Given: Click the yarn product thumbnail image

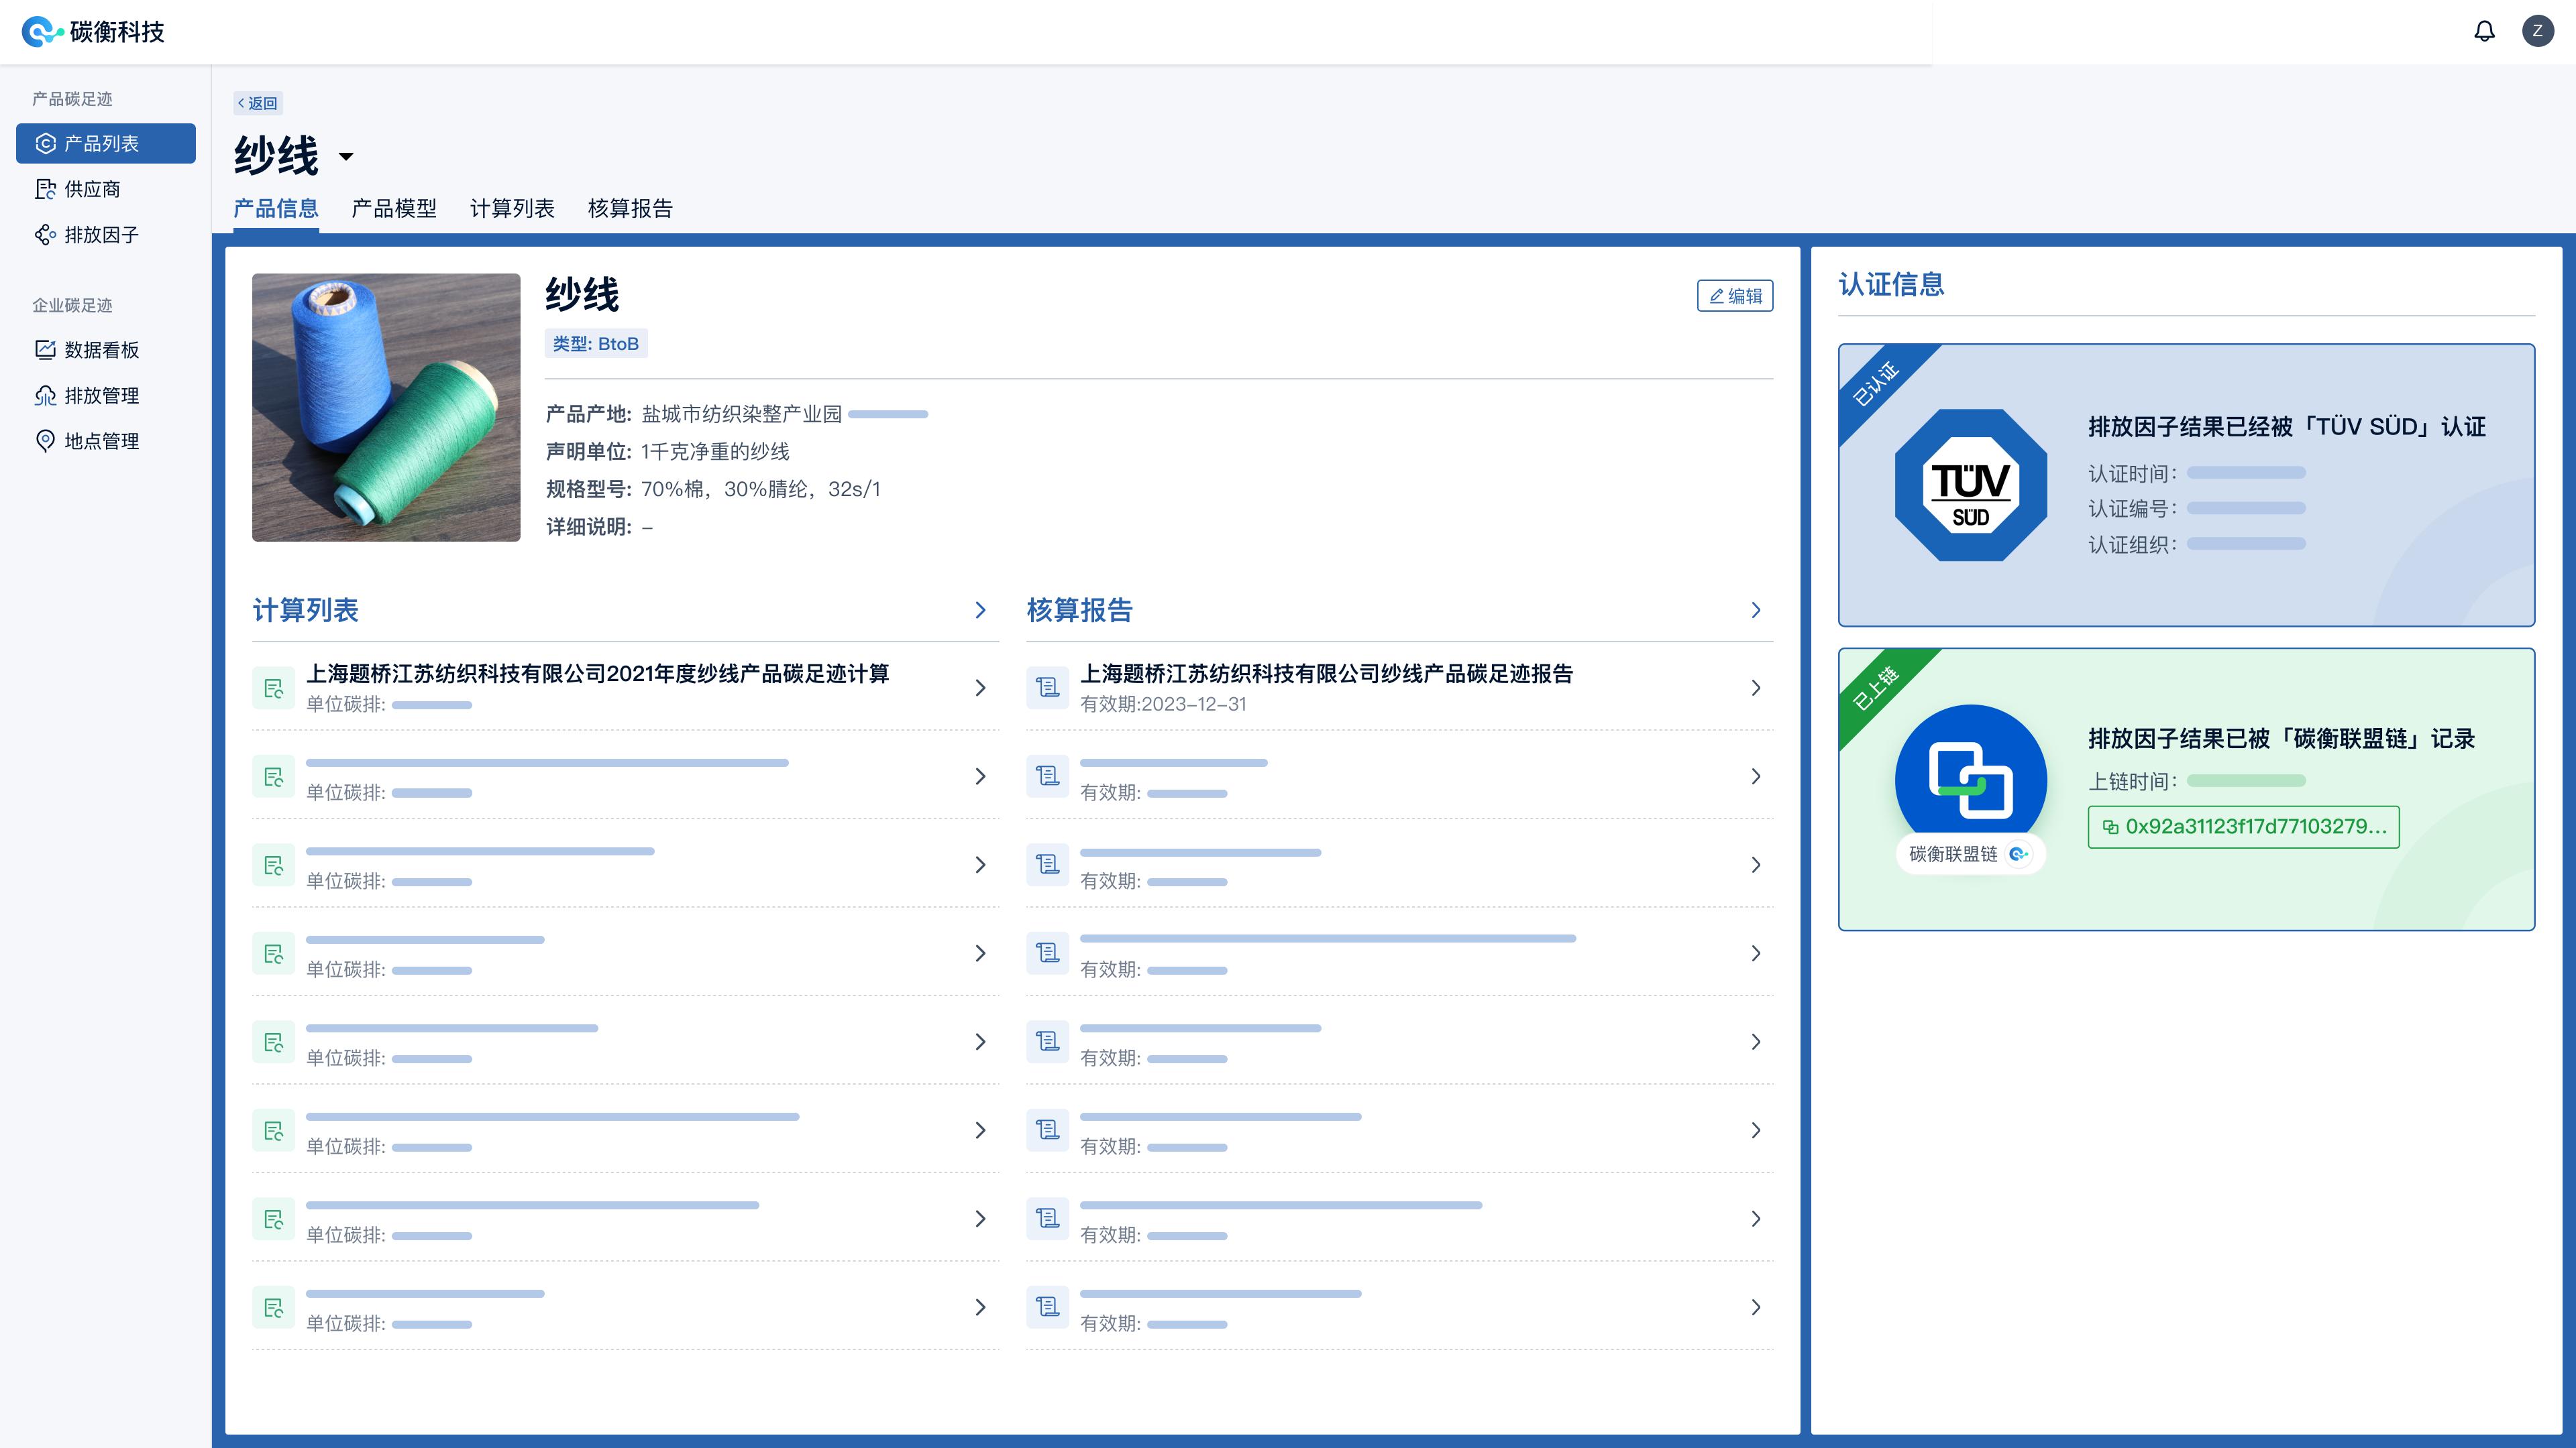Looking at the screenshot, I should [386, 408].
